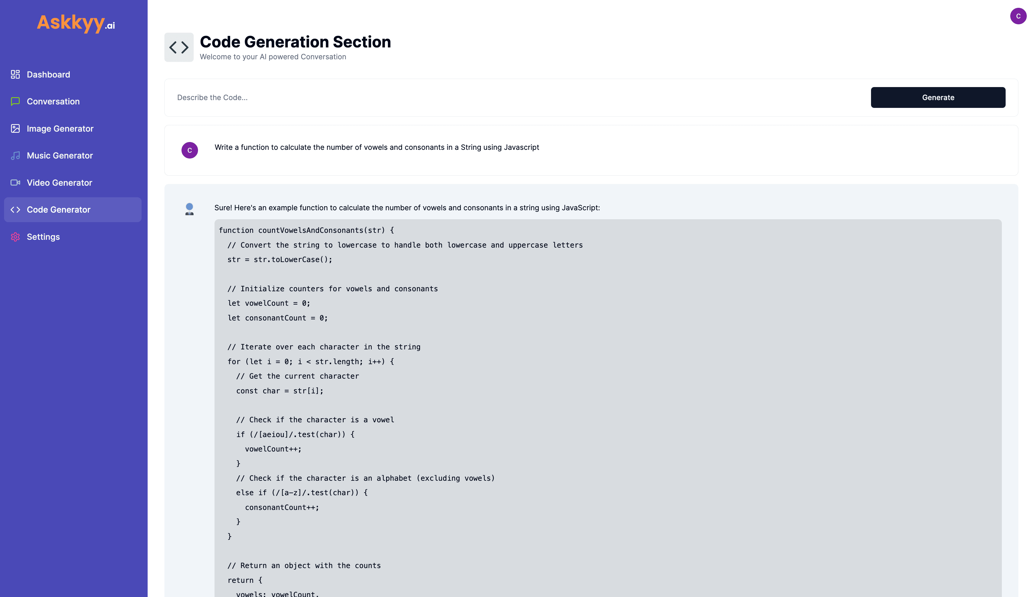
Task: Open the Dashboard menu item
Action: (48, 74)
